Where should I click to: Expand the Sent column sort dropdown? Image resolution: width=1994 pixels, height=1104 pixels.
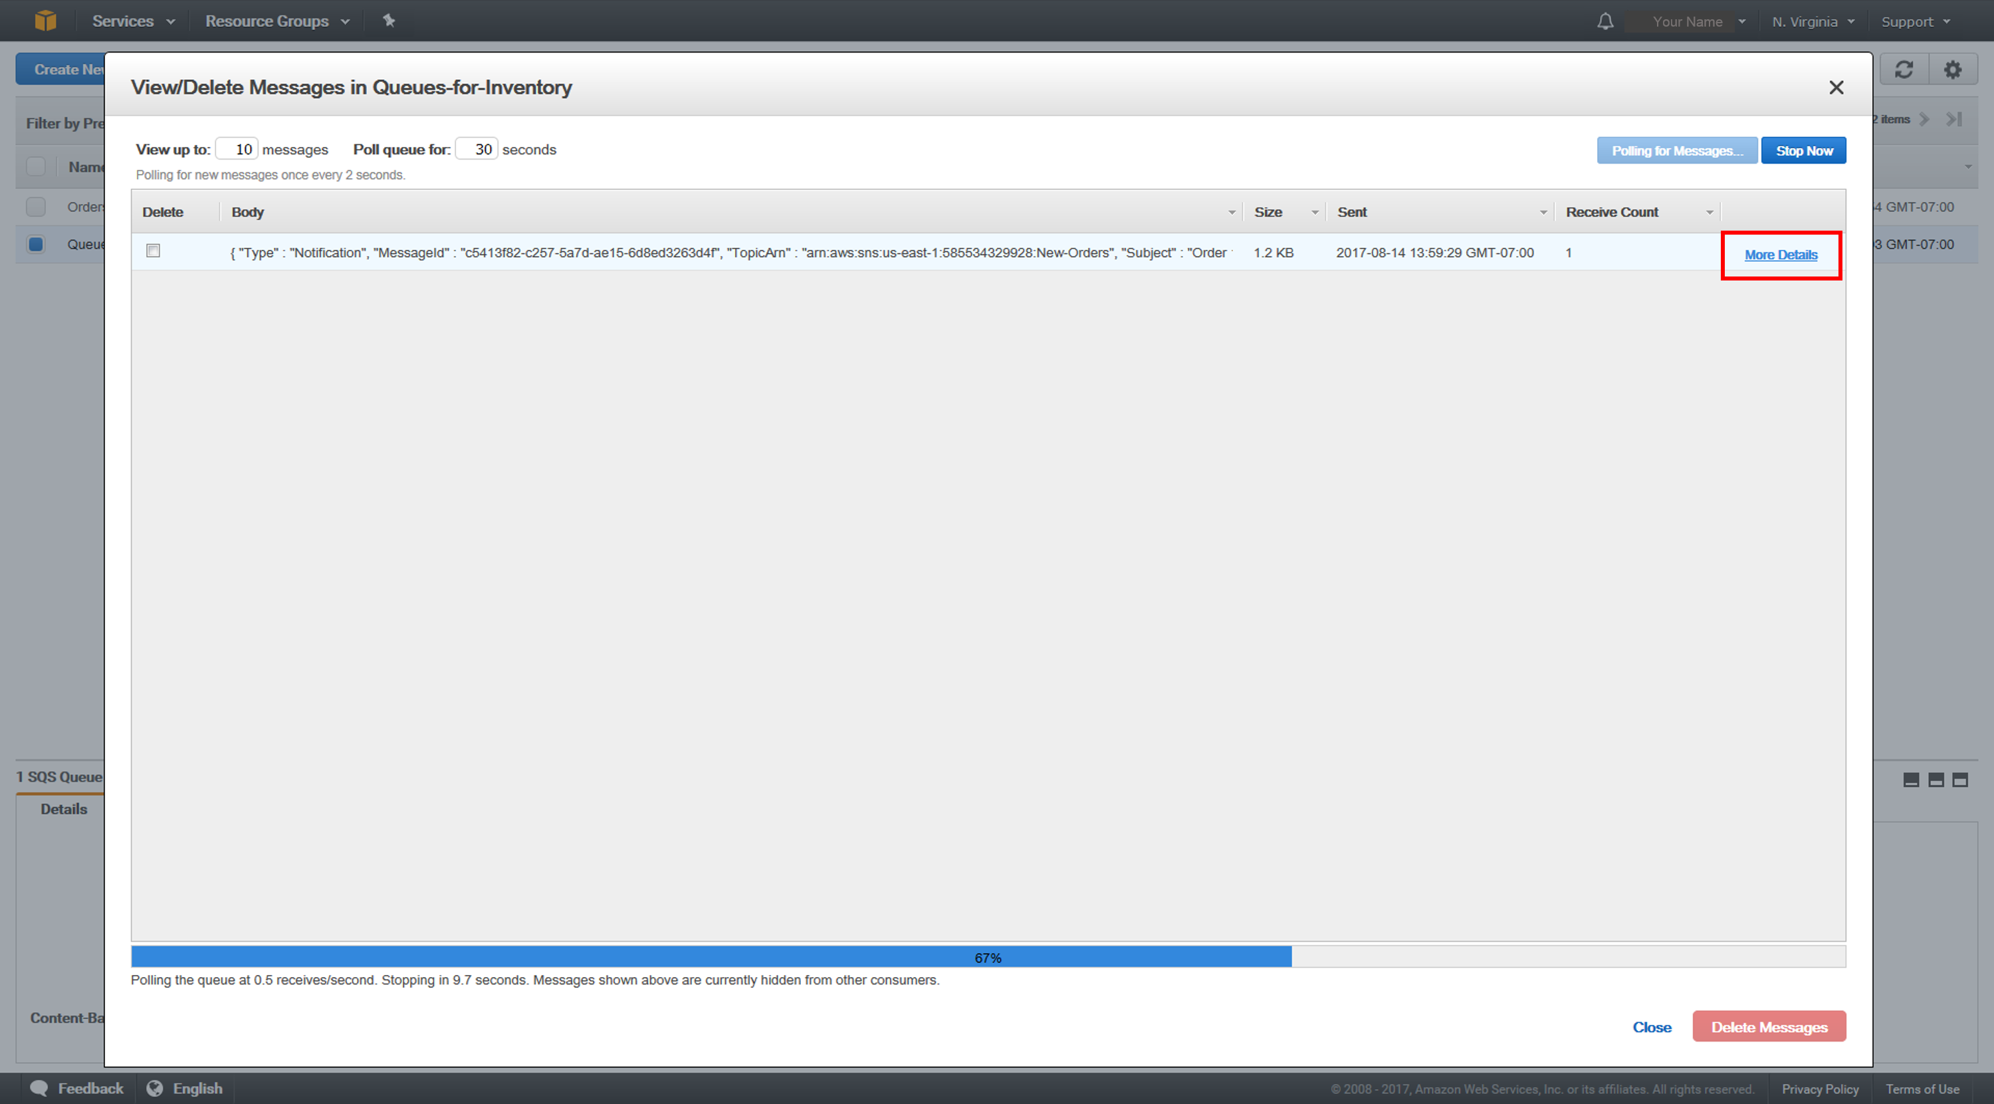click(x=1543, y=212)
